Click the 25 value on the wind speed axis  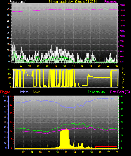8,33
